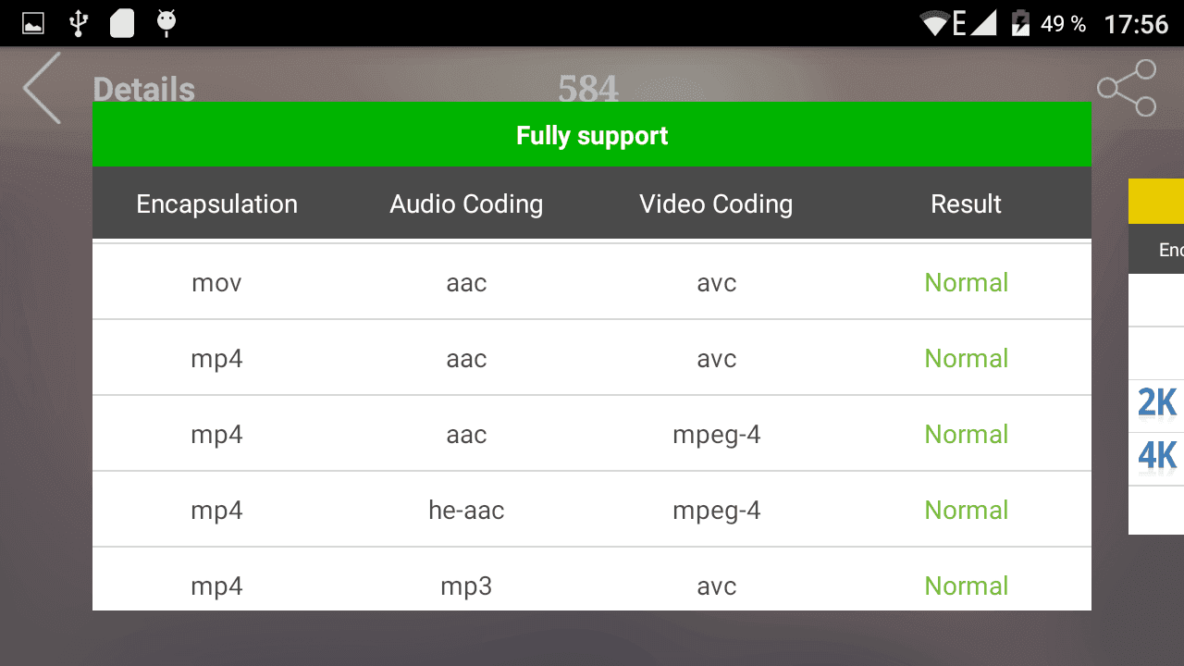Tap the 4K resolution icon
This screenshot has height=666, width=1184.
pyautogui.click(x=1157, y=456)
